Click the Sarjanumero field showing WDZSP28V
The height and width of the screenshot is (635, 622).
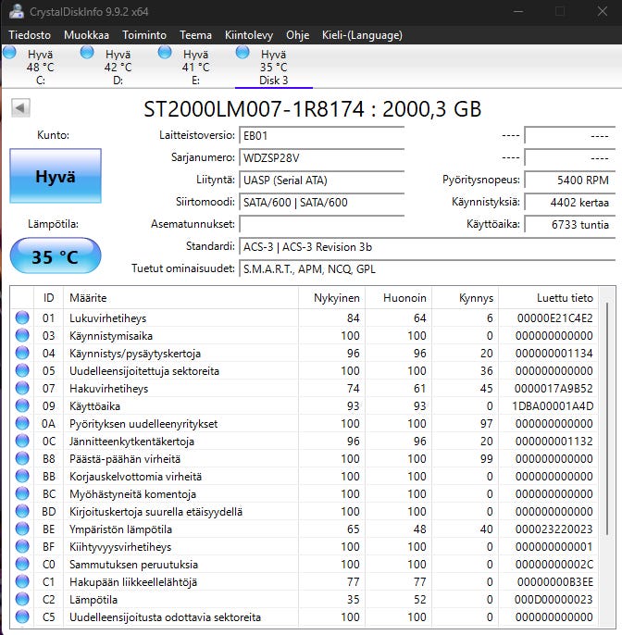tap(321, 158)
